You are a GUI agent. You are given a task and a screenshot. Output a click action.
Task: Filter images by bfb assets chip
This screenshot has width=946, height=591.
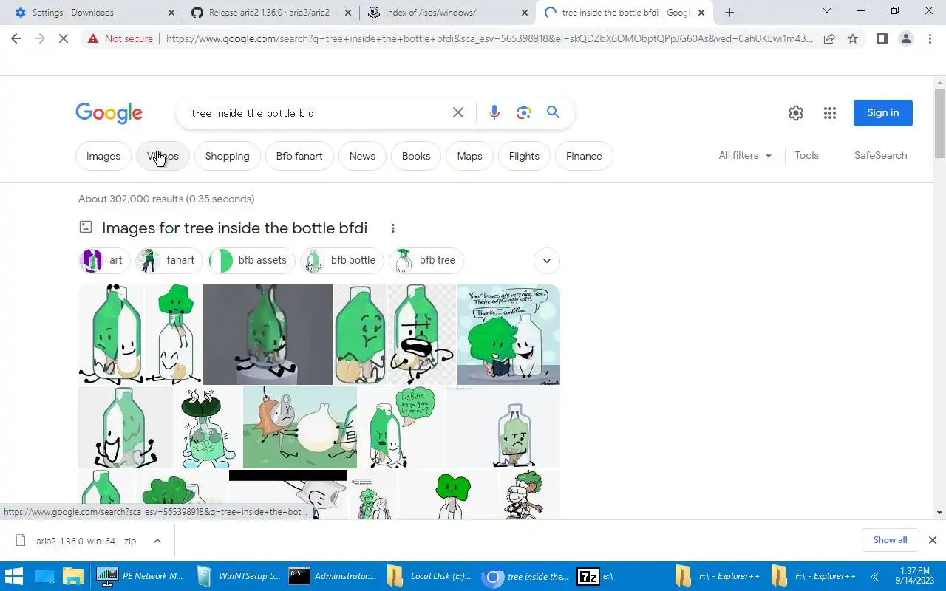(x=252, y=260)
